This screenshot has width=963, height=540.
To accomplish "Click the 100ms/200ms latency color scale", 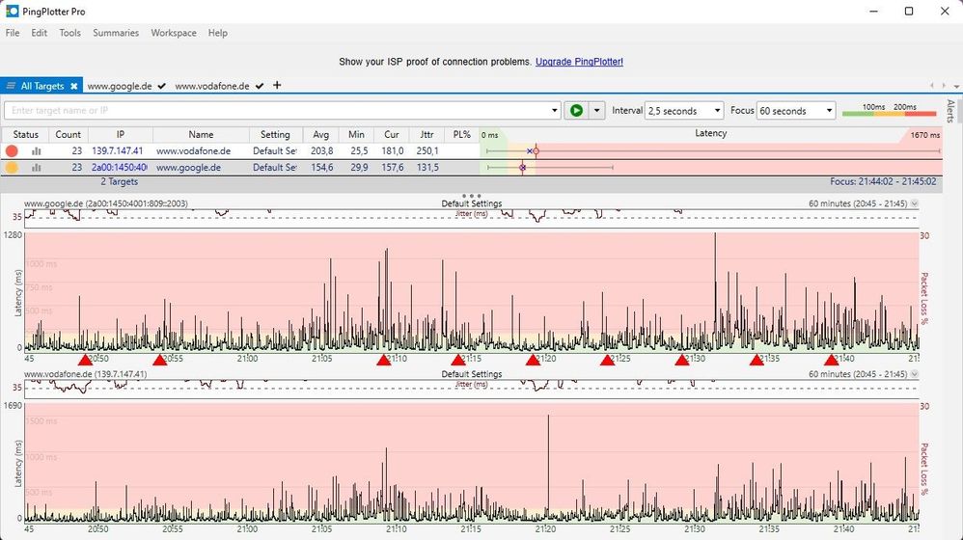I will (888, 111).
